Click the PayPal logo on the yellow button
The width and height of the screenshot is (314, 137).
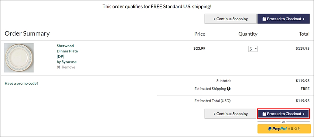(x=277, y=129)
